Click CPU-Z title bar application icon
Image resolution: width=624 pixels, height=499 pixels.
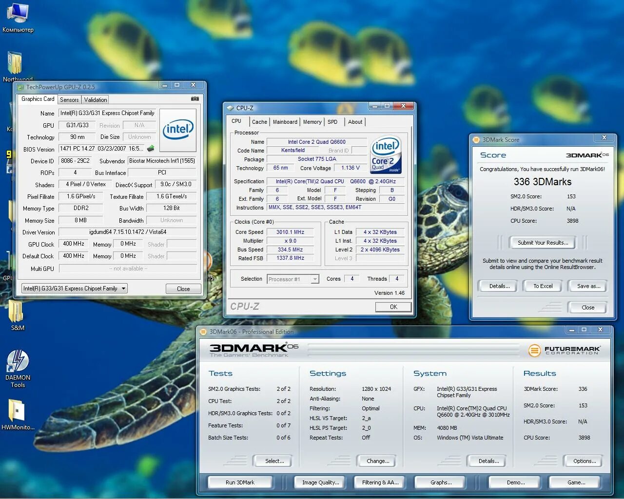tap(231, 108)
